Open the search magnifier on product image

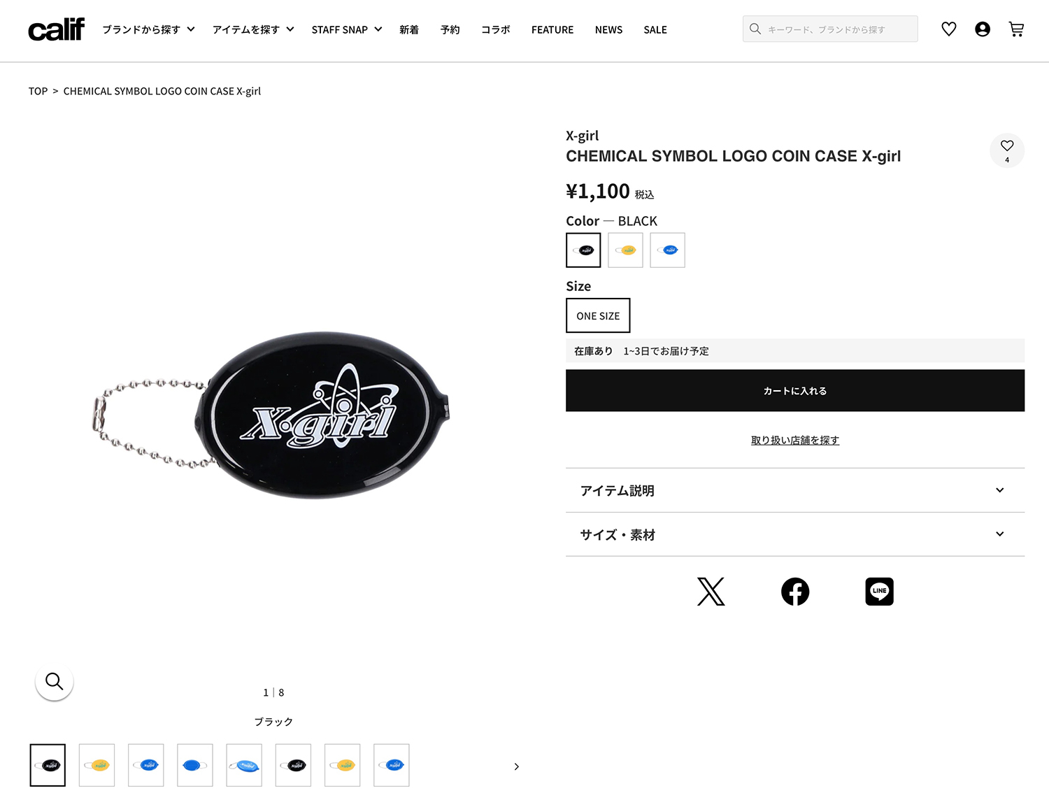click(54, 681)
